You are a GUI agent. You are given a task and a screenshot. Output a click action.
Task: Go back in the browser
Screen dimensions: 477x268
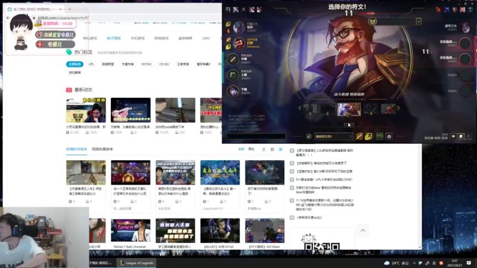(x=8, y=18)
